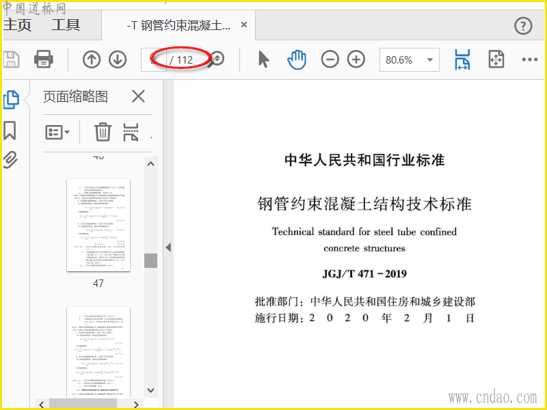The width and height of the screenshot is (547, 410).
Task: Close the 钢管约束混凝土 document tab
Action: click(244, 25)
